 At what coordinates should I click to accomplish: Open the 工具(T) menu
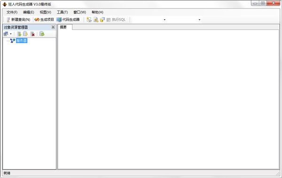62,12
